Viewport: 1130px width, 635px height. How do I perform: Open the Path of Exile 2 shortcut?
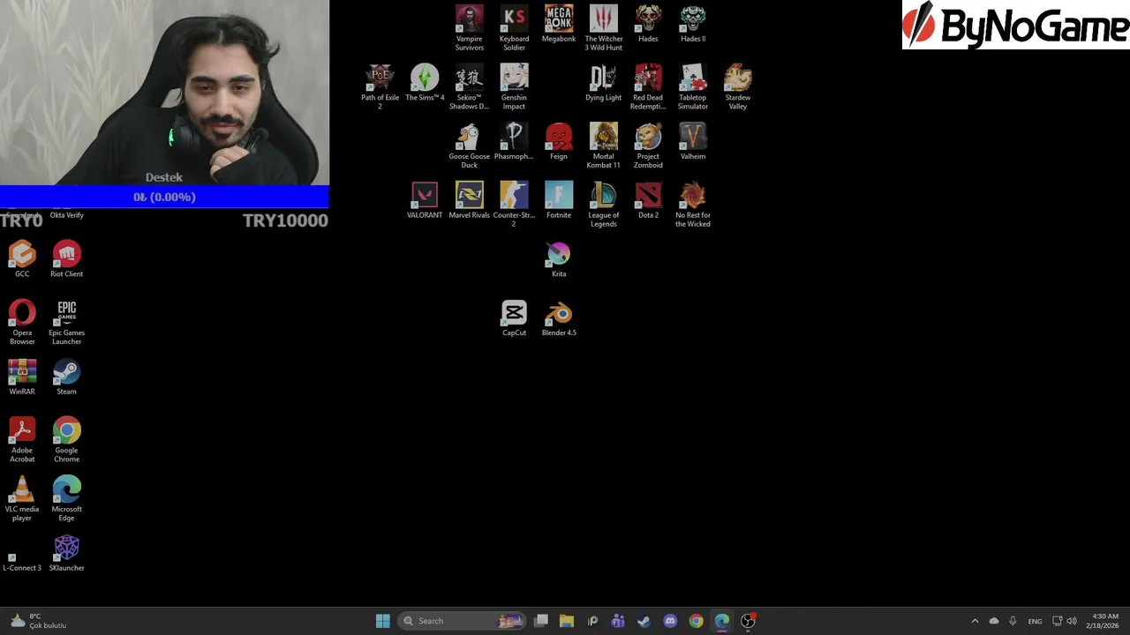pyautogui.click(x=380, y=86)
